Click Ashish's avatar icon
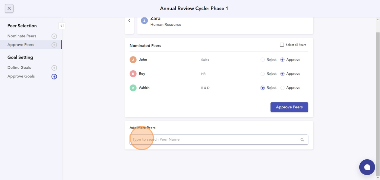380x180 pixels. coord(133,88)
